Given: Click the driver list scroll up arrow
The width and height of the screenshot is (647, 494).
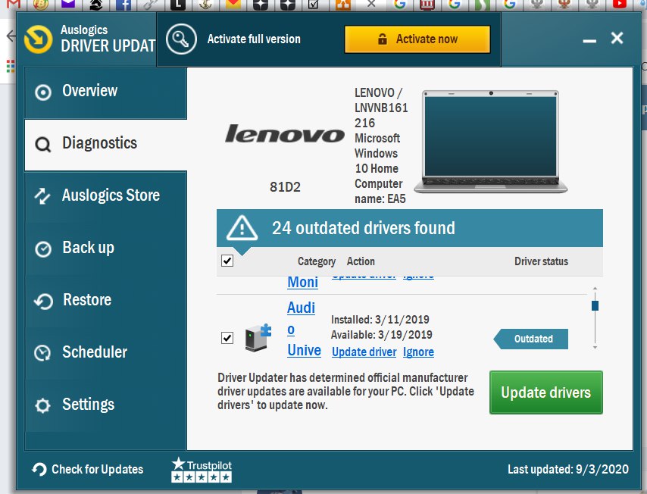Looking at the screenshot, I should pyautogui.click(x=595, y=288).
